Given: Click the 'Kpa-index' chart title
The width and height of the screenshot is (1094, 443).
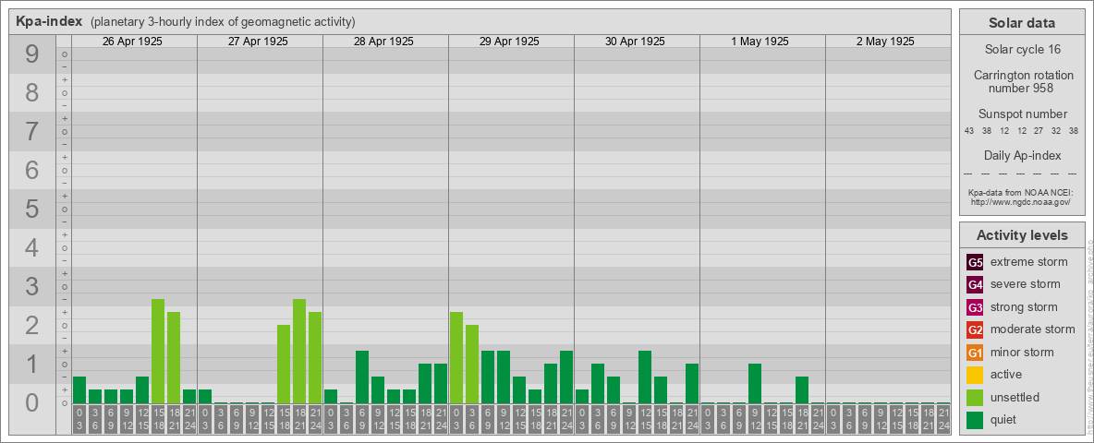Looking at the screenshot, I should point(49,21).
